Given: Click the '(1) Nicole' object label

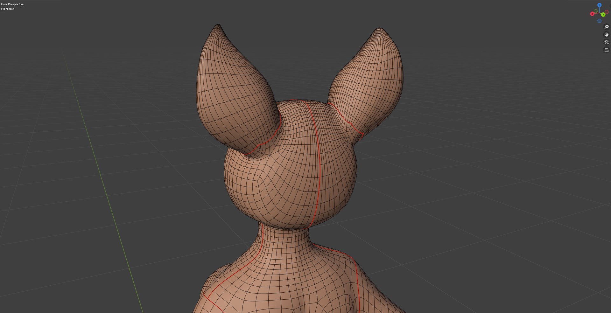Looking at the screenshot, I should (8, 9).
